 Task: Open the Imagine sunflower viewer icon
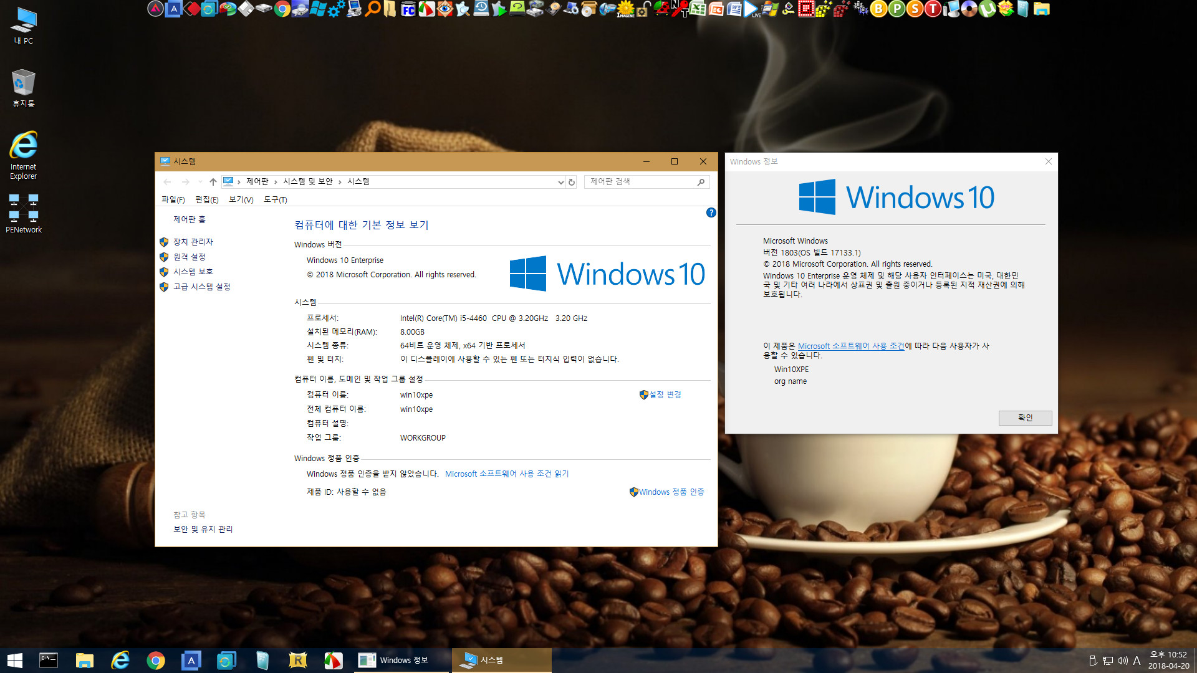coord(625,9)
